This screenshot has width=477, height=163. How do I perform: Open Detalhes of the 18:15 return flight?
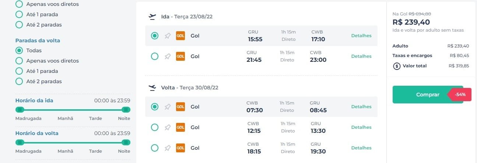(x=361, y=148)
